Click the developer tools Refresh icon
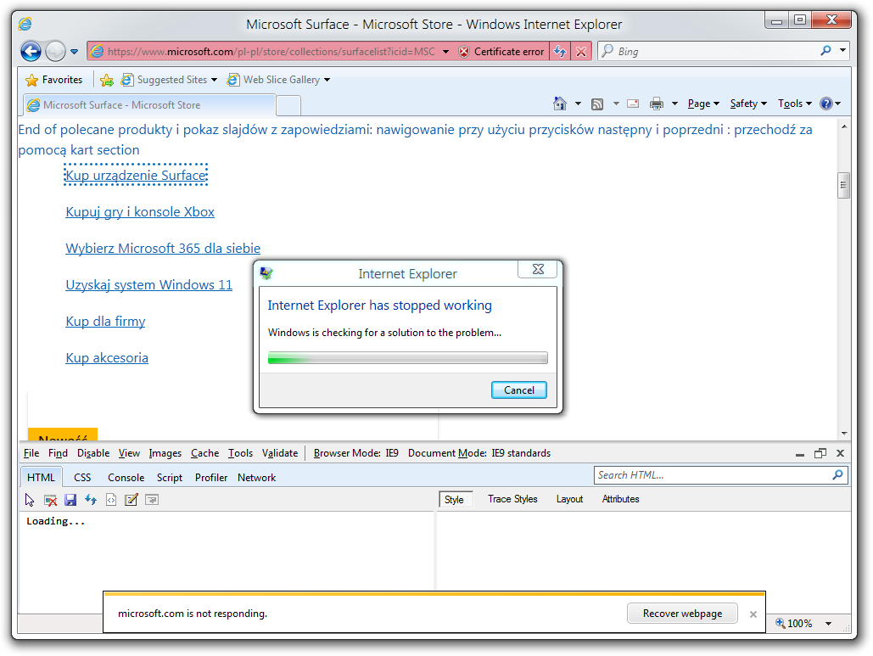Viewport: 873px width, 656px height. 91,500
